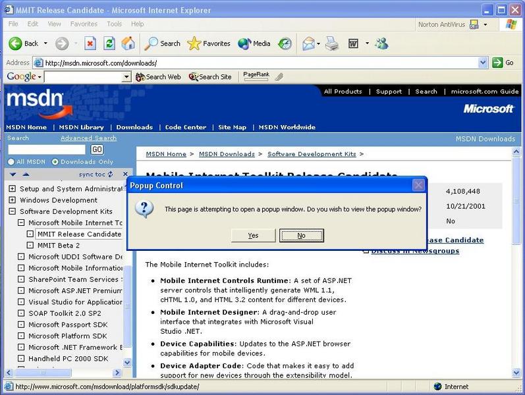Screen dimensions: 525x395
Task: Refresh the page with the green arrows icon
Action: 109,43
